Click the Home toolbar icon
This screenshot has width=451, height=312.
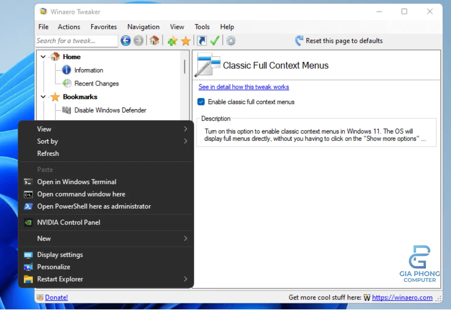[154, 40]
